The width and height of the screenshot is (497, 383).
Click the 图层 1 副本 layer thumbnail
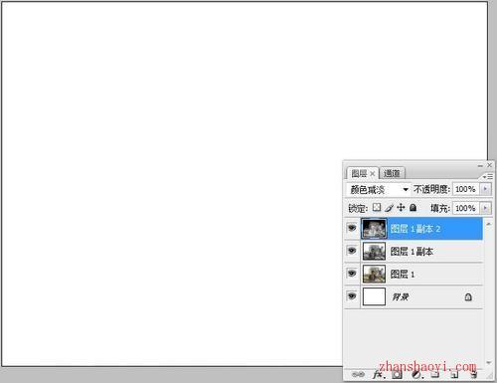click(374, 251)
